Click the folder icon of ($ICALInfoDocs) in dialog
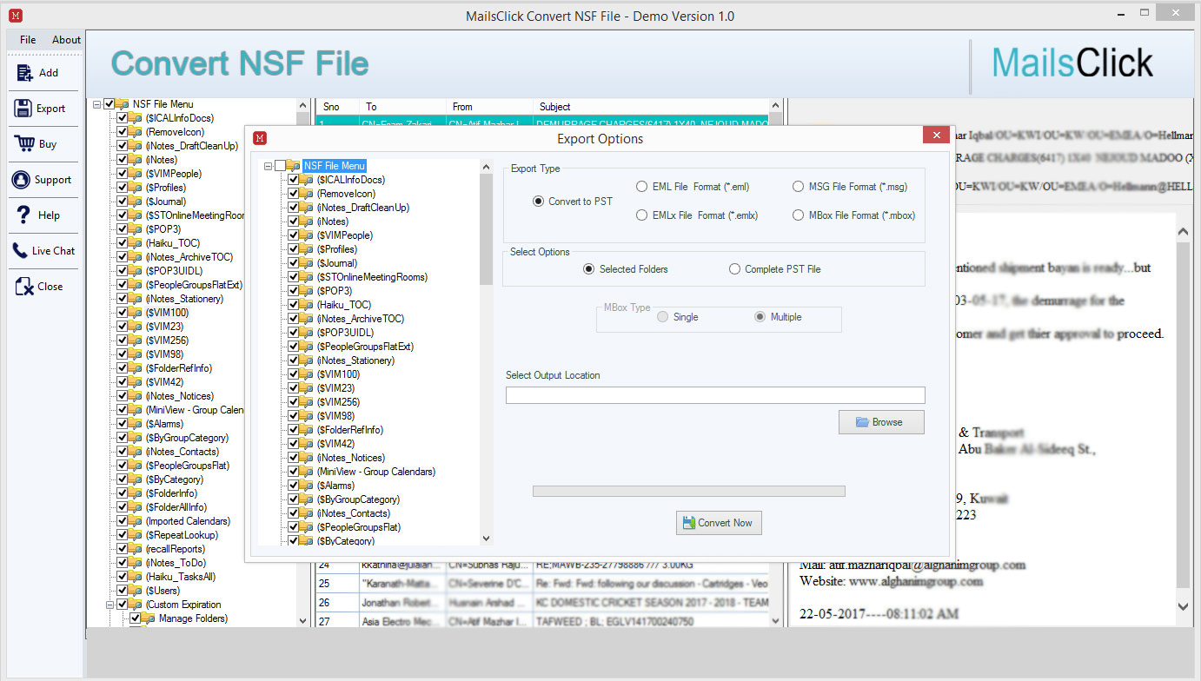Screen dimensions: 1201x681 click(307, 180)
